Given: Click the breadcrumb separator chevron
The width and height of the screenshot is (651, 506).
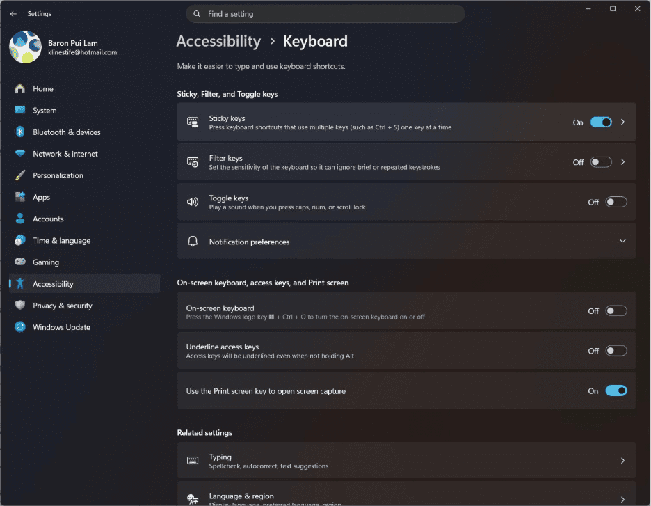Looking at the screenshot, I should tap(273, 41).
